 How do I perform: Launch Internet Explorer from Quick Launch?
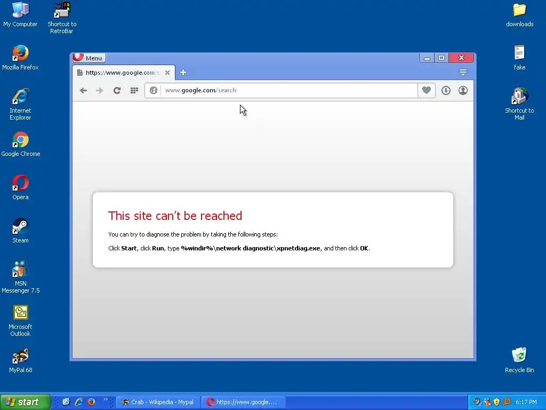click(79, 402)
